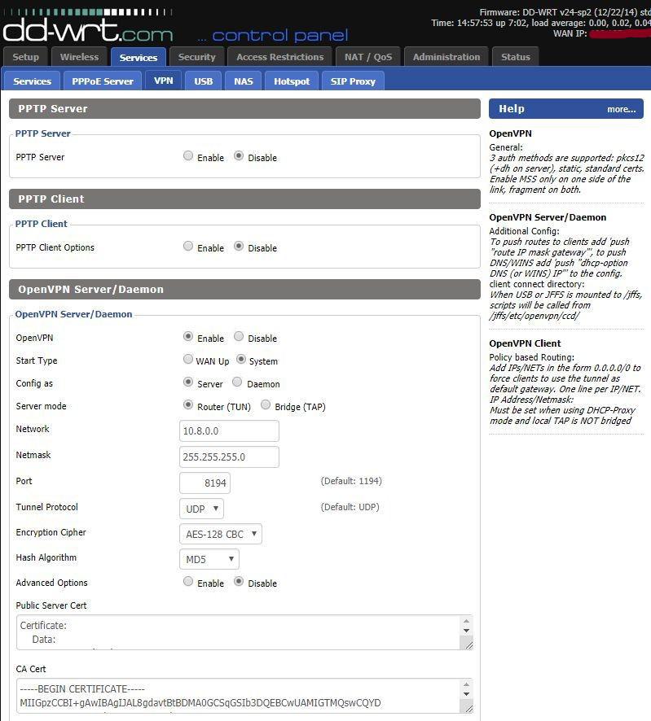The image size is (651, 721).
Task: Go to the Security tab
Action: [x=196, y=57]
